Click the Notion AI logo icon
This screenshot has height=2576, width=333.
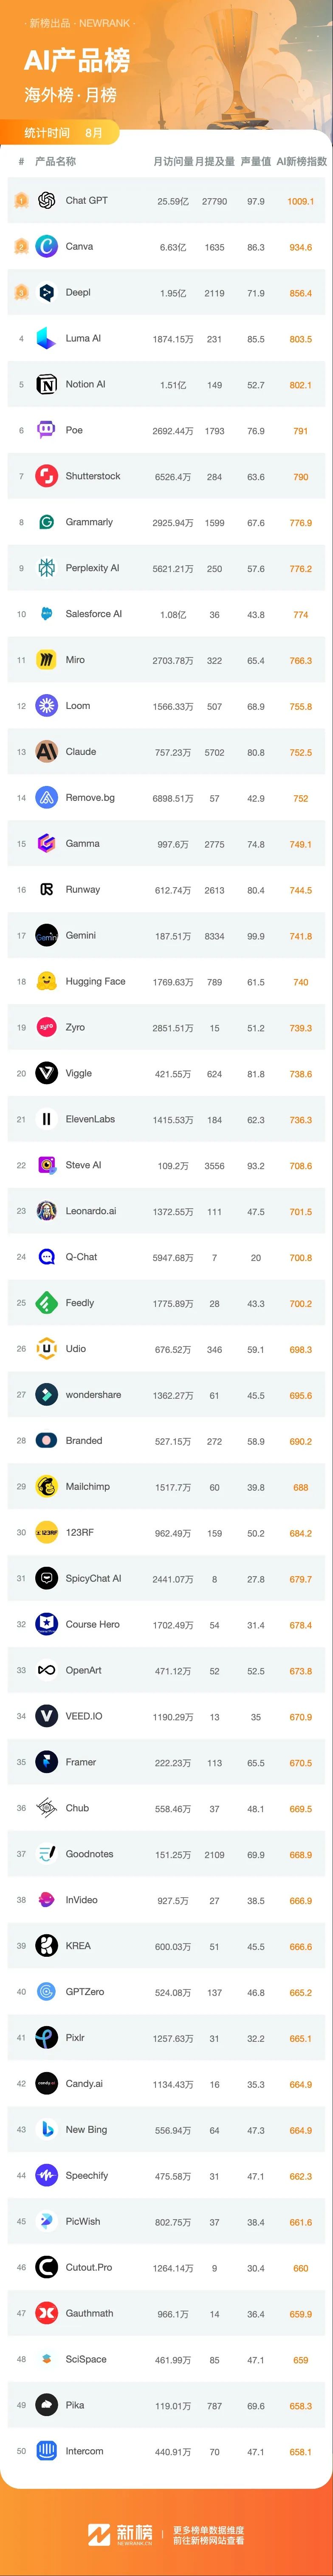point(46,385)
